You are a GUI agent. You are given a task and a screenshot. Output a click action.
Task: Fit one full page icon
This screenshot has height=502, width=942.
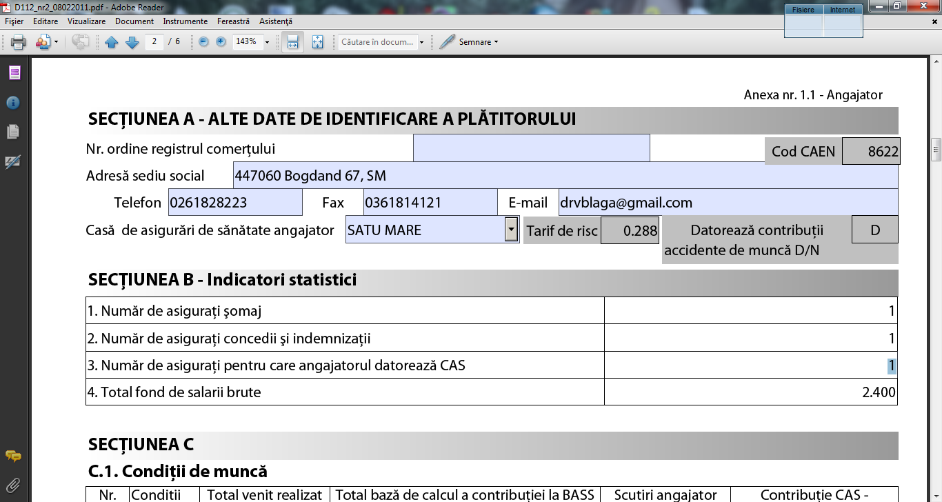coord(317,42)
